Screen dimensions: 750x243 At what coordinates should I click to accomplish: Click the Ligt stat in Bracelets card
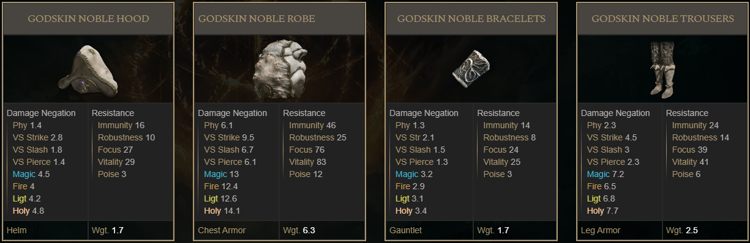(402, 198)
